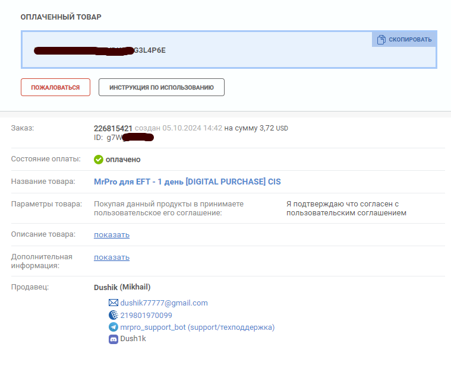Open mrpro_support_bot Telegram link
The image size is (451, 369).
(x=197, y=327)
